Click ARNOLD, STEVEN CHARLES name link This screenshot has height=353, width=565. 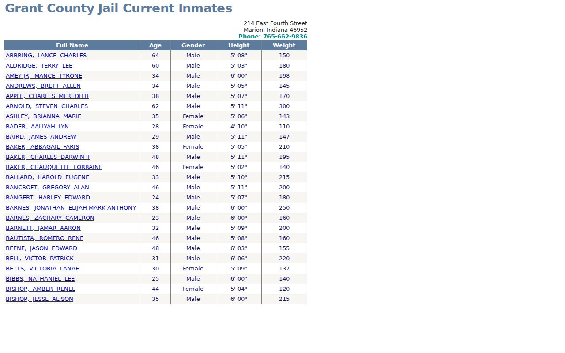[47, 106]
